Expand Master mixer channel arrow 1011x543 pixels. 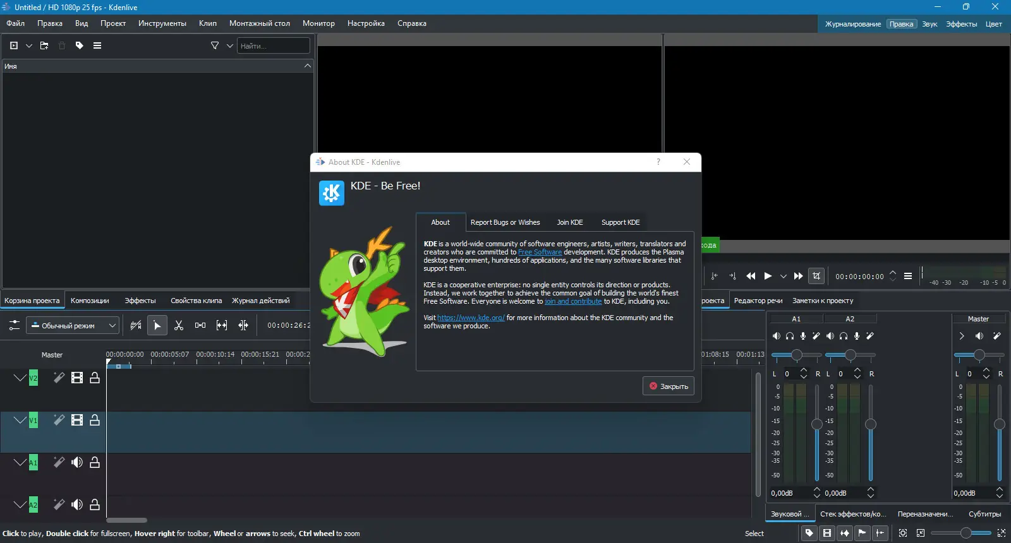point(962,336)
